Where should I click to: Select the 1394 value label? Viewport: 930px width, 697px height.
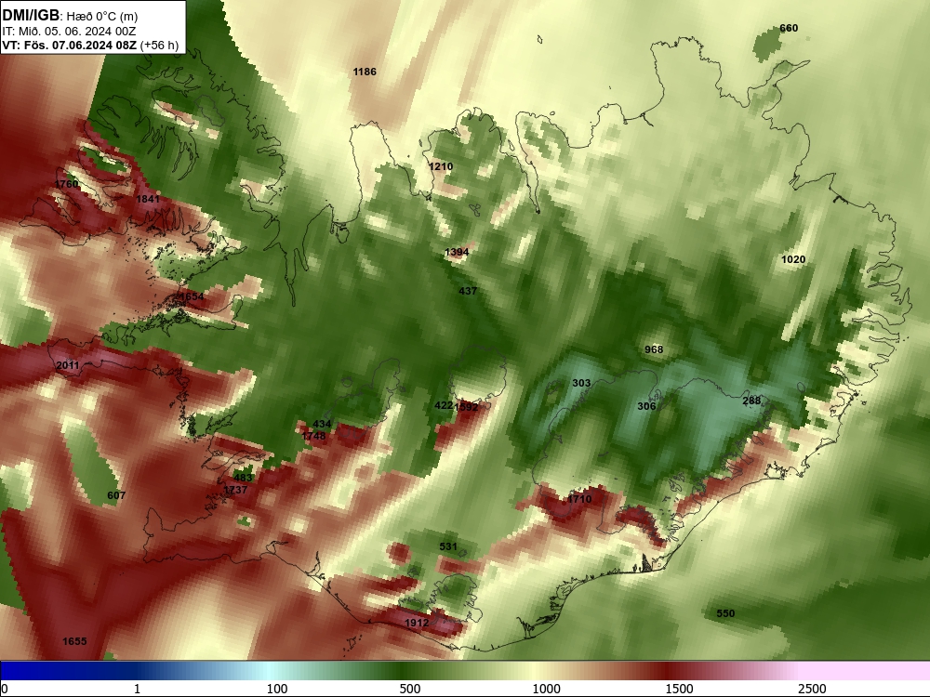pyautogui.click(x=457, y=252)
